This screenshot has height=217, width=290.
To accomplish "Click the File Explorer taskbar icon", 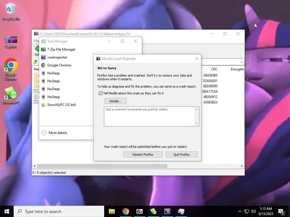I will 112,211.
